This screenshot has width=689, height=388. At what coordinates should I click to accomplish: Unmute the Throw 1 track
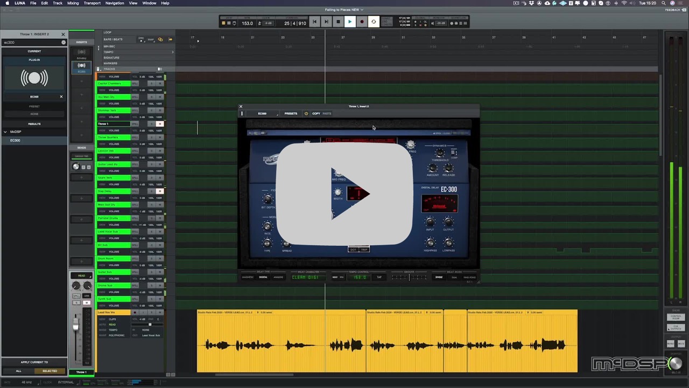[x=159, y=124]
